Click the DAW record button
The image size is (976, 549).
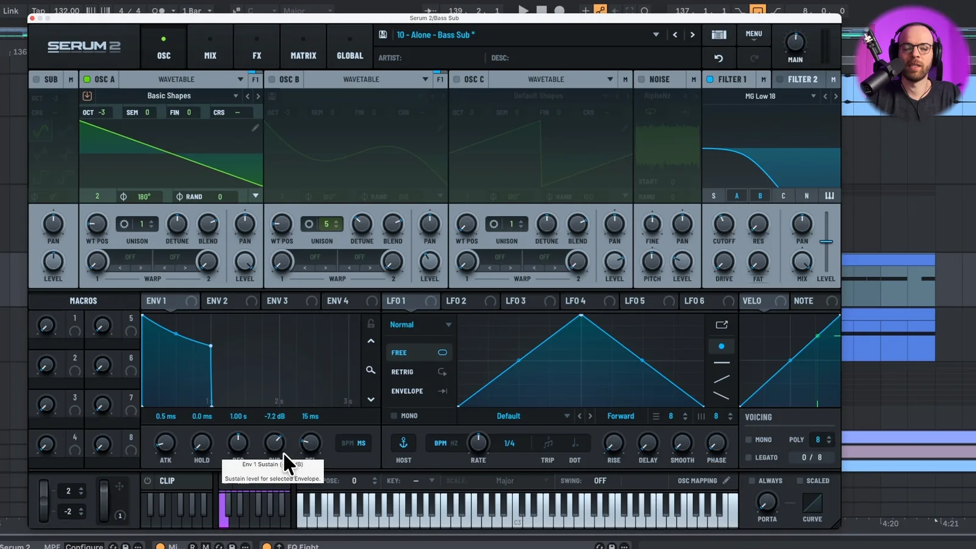pyautogui.click(x=559, y=10)
